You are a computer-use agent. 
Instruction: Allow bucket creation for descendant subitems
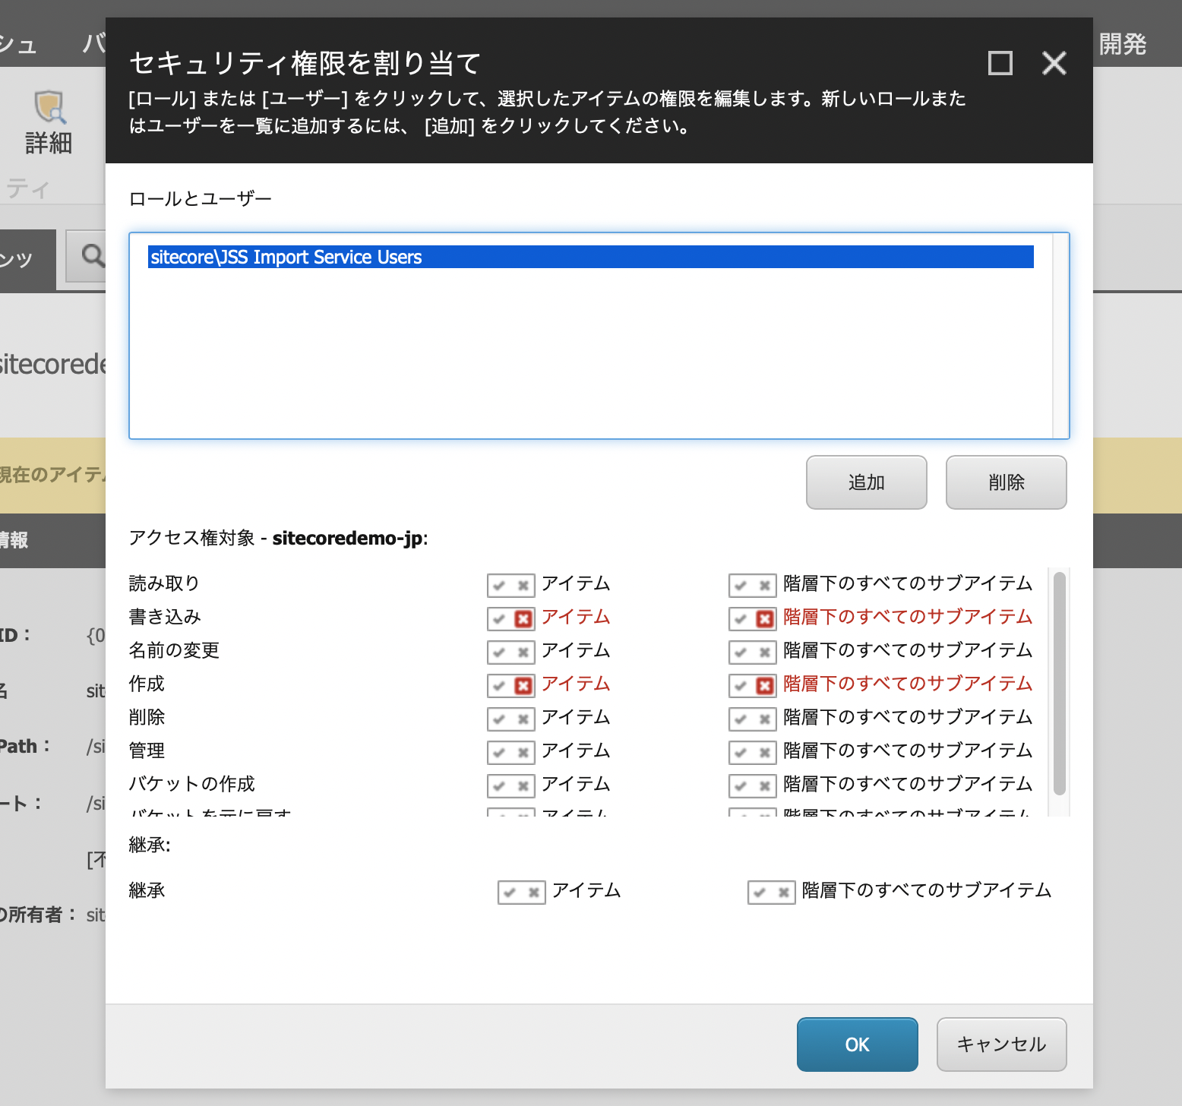tap(741, 786)
